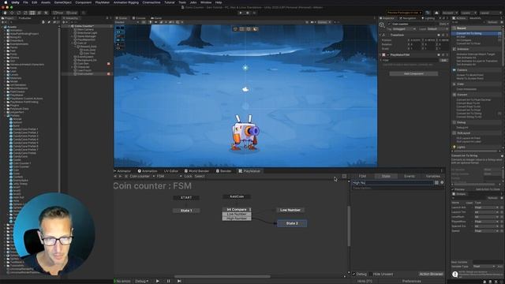Toggle the Debug checkbox in PlayMaker

[354, 274]
